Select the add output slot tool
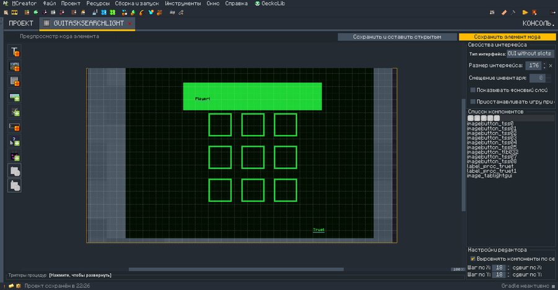 coord(15,185)
